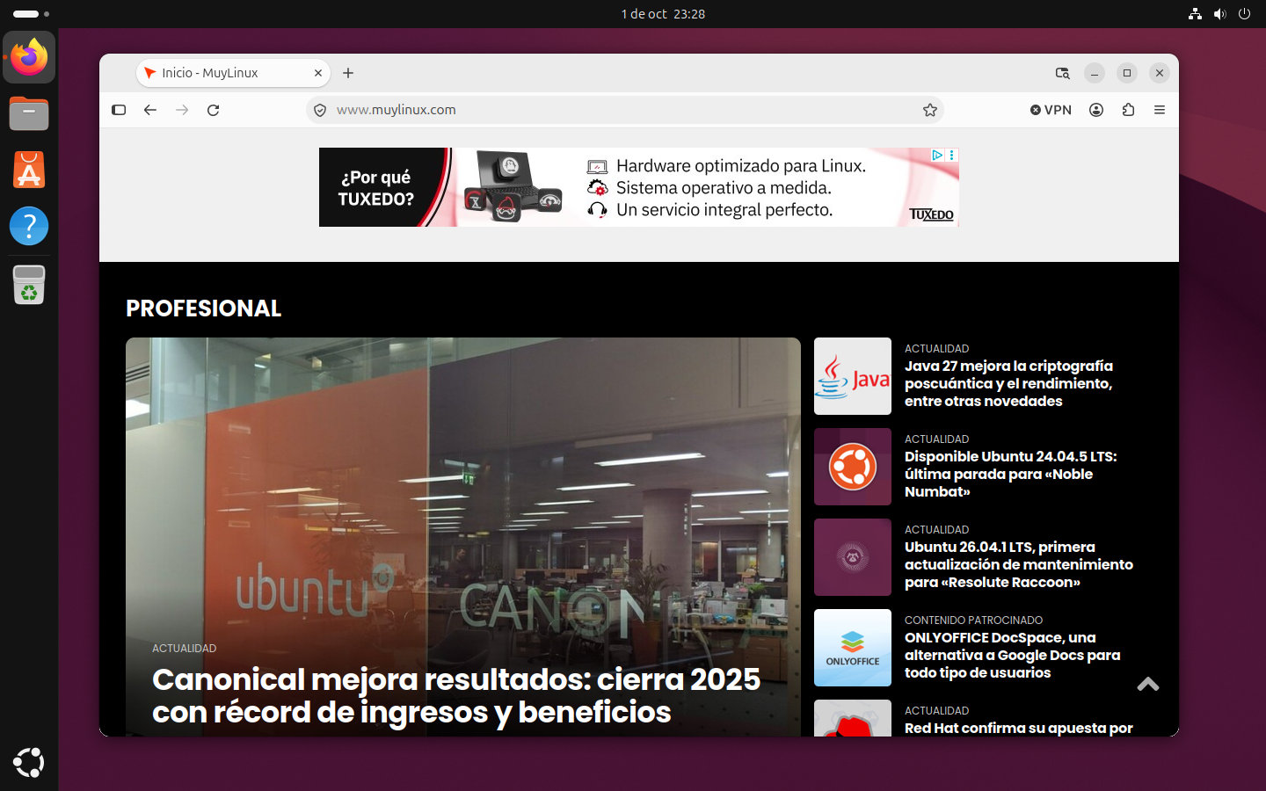The image size is (1266, 791).
Task: Jump to top with the up chevron
Action: (x=1148, y=685)
